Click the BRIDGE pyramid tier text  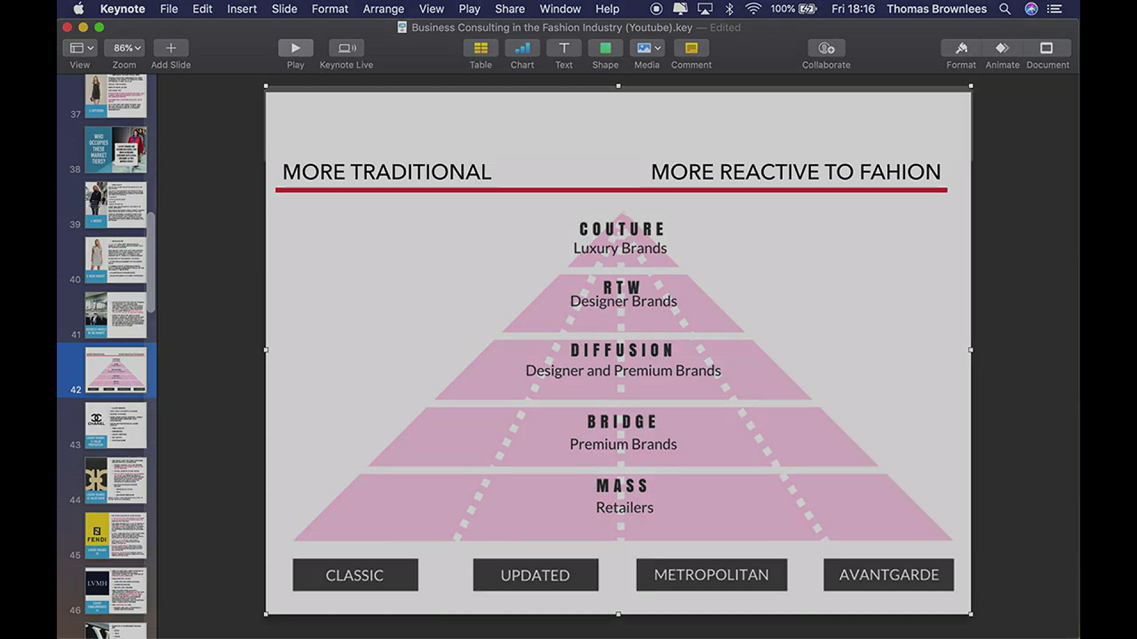tap(622, 422)
